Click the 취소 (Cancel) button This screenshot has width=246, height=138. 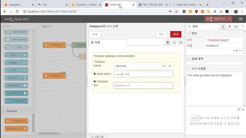click(x=161, y=34)
